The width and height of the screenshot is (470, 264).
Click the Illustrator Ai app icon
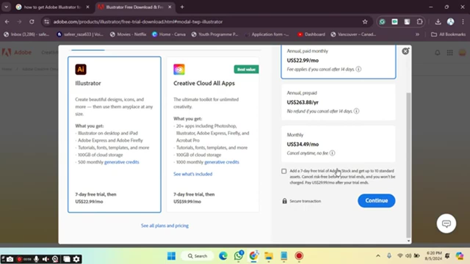(x=81, y=69)
